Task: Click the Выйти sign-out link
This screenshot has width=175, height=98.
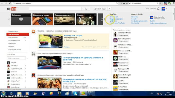Action: click(152, 21)
